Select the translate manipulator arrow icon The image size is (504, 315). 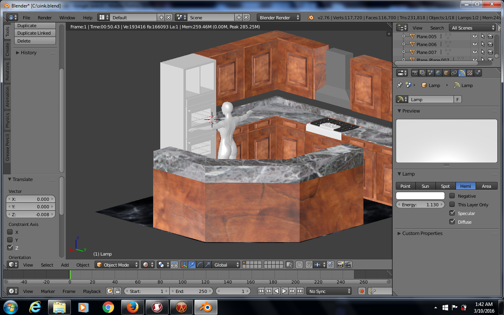pyautogui.click(x=192, y=265)
